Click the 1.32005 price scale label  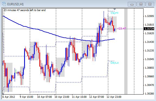[x=149, y=16]
